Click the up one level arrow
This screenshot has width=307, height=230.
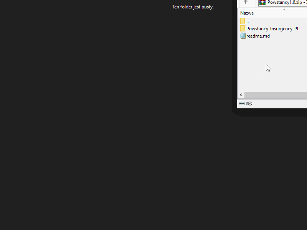[x=246, y=2]
